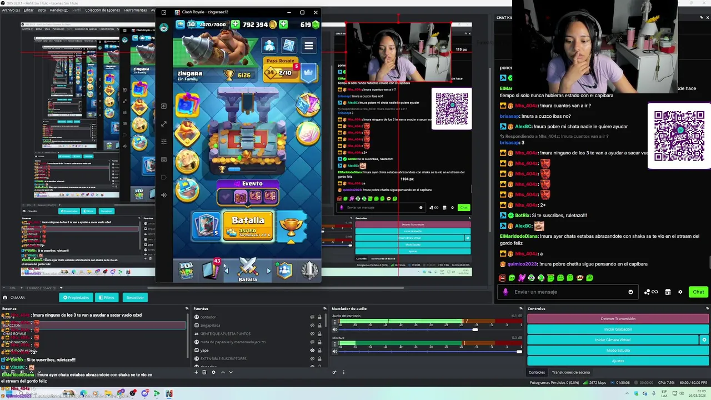The width and height of the screenshot is (711, 400).
Task: Open the Clash Royale hamburger menu
Action: pos(309,46)
